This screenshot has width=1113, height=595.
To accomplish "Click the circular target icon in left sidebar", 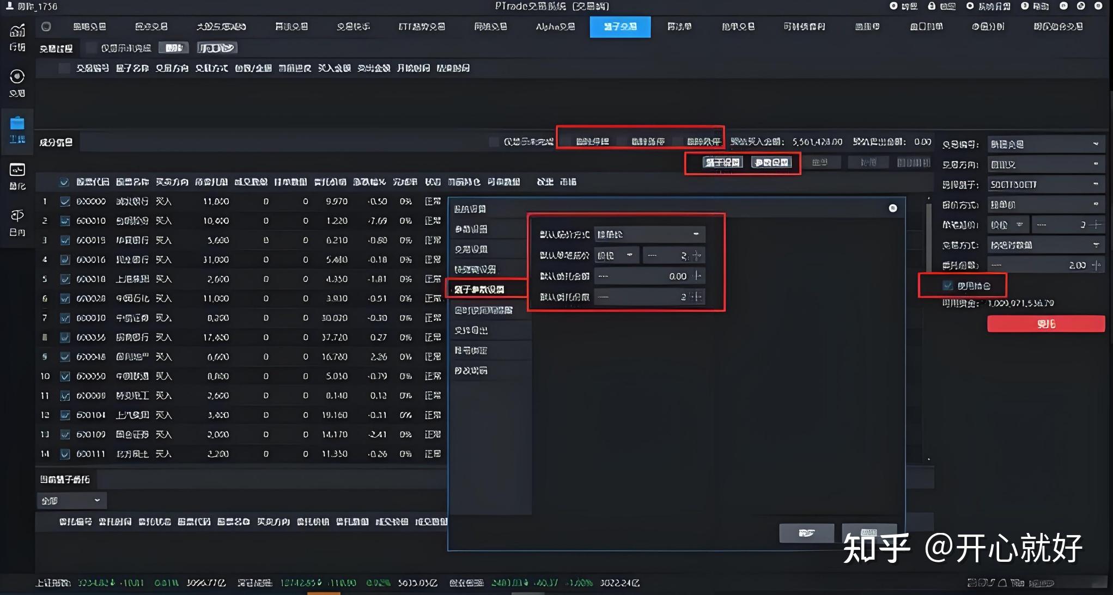I will tap(17, 77).
